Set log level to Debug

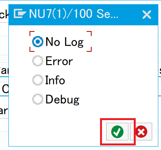coord(38,99)
